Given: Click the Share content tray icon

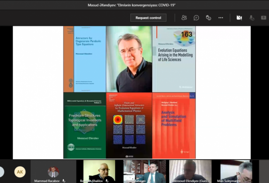Looking at the screenshot, I should tap(263, 18).
